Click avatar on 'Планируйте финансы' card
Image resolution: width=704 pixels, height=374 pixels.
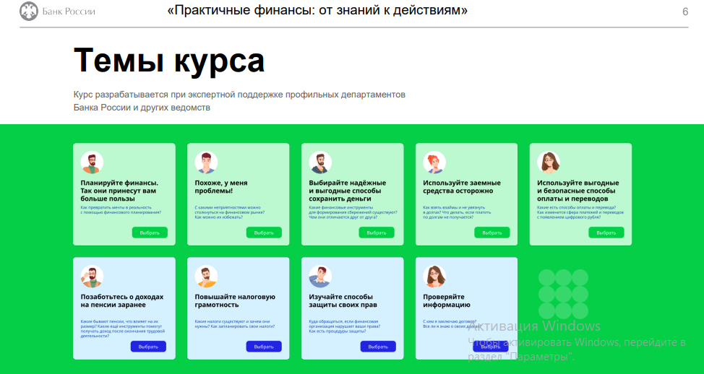pyautogui.click(x=92, y=162)
